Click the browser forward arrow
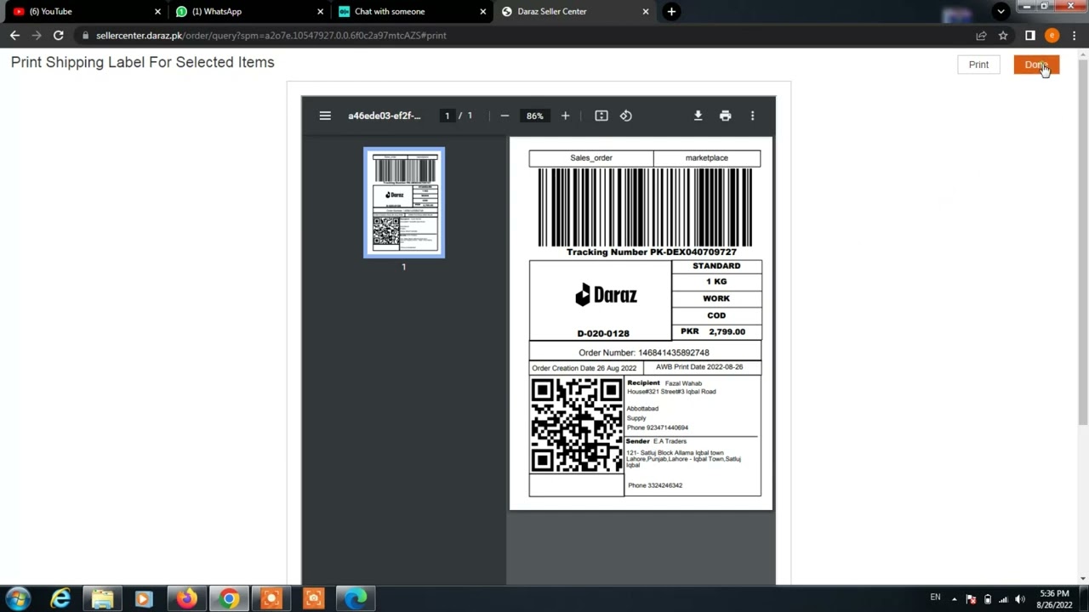The image size is (1089, 612). (x=37, y=35)
